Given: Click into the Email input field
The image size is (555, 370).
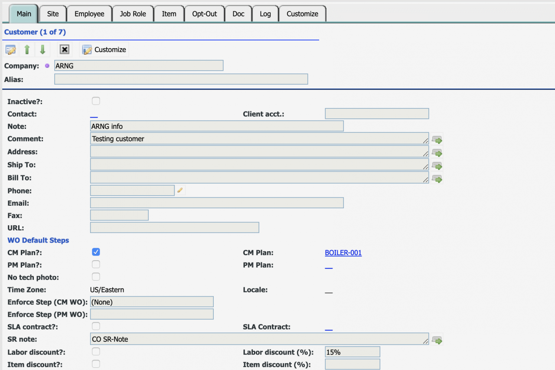Looking at the screenshot, I should point(217,203).
